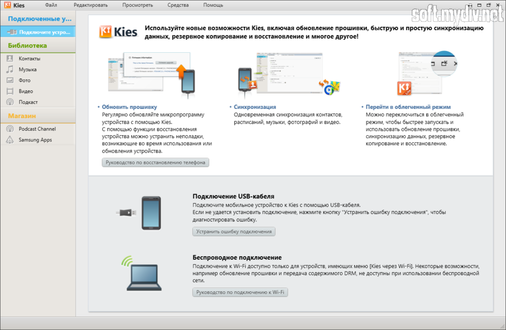506x330 pixels.
Task: Click the Samsung Apps icon
Action: 10,140
